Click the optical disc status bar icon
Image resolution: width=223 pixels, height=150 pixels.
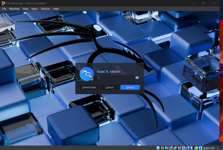point(162,148)
